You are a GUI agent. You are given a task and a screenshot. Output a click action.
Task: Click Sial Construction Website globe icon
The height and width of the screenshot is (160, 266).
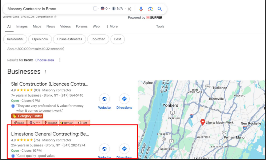click(104, 99)
